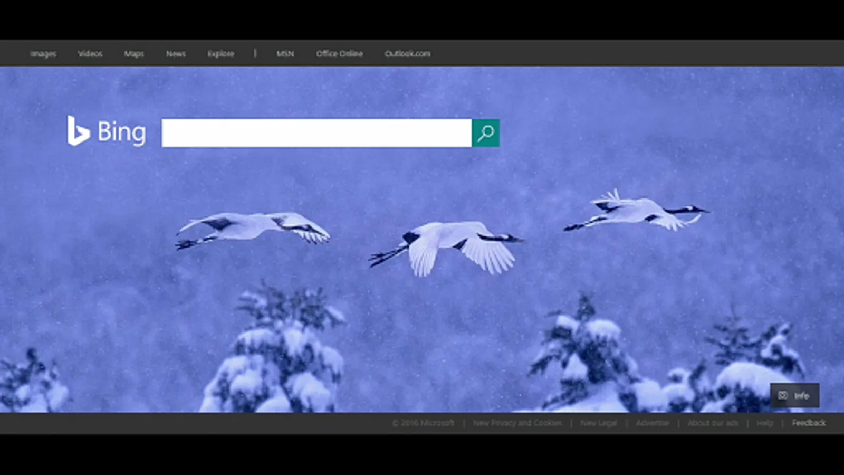Open the Videos tab
844x475 pixels.
90,54
